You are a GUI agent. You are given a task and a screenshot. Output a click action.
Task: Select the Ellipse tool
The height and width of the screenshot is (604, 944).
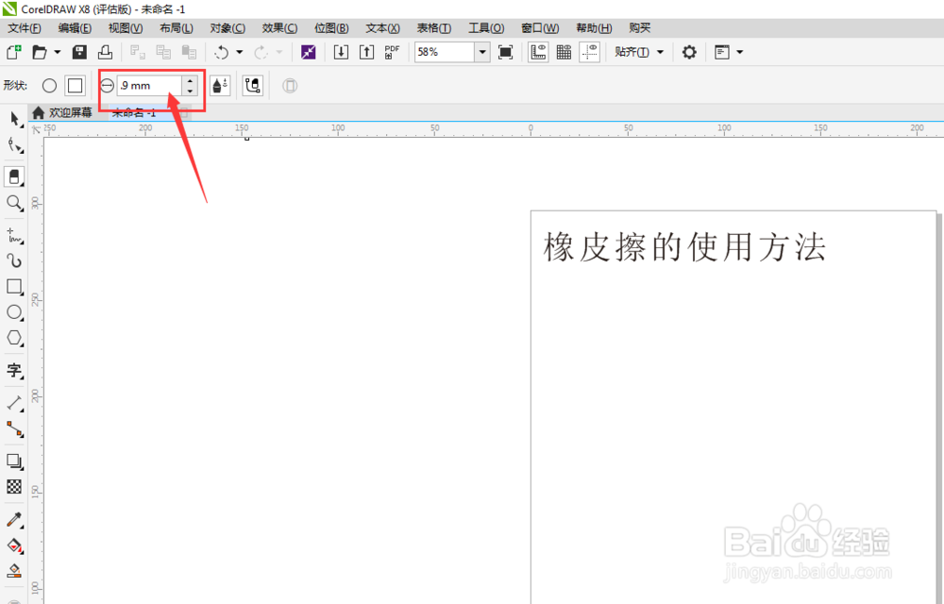coord(15,312)
